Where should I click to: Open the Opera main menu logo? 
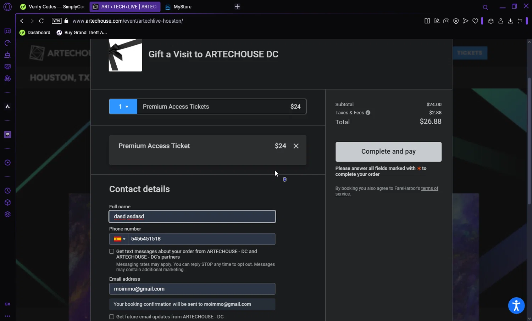7,7
